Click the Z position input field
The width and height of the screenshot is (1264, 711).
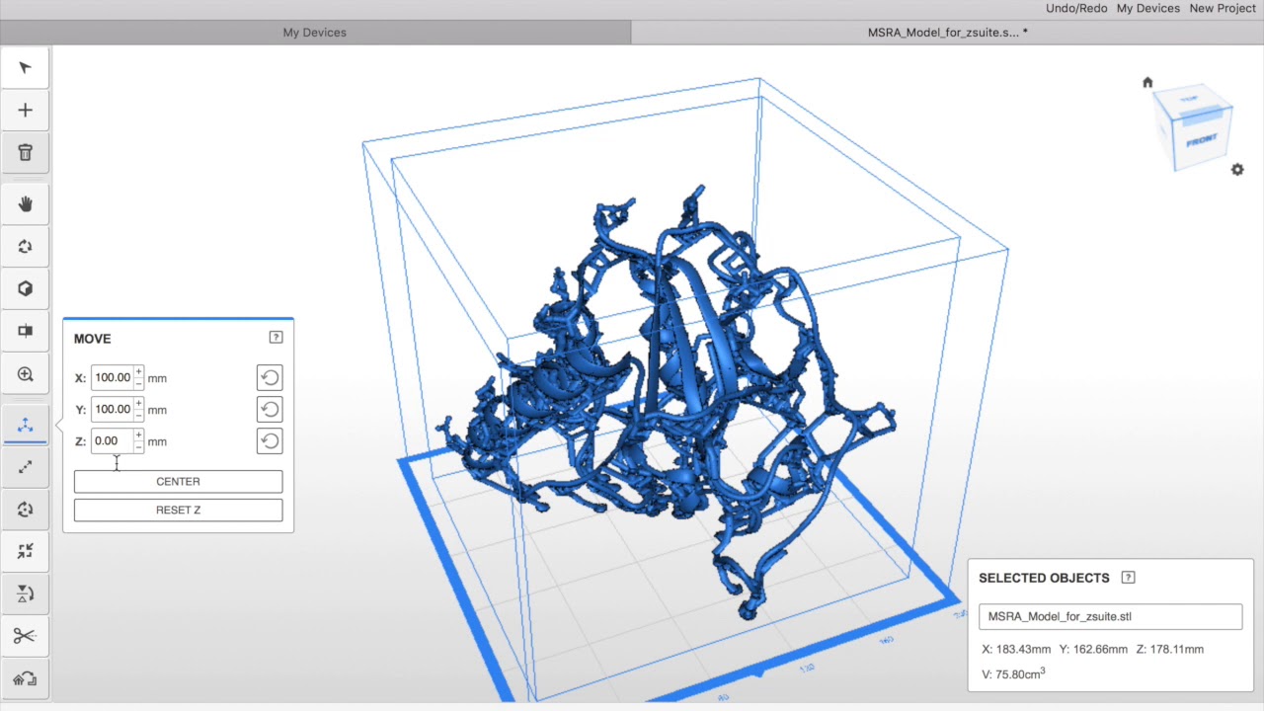click(113, 440)
